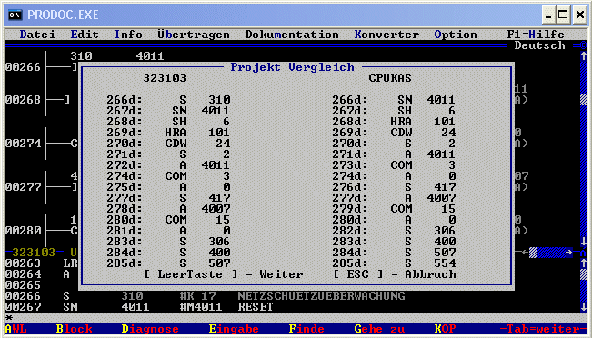592x338 pixels.
Task: Open the Datei menu
Action: coord(38,35)
